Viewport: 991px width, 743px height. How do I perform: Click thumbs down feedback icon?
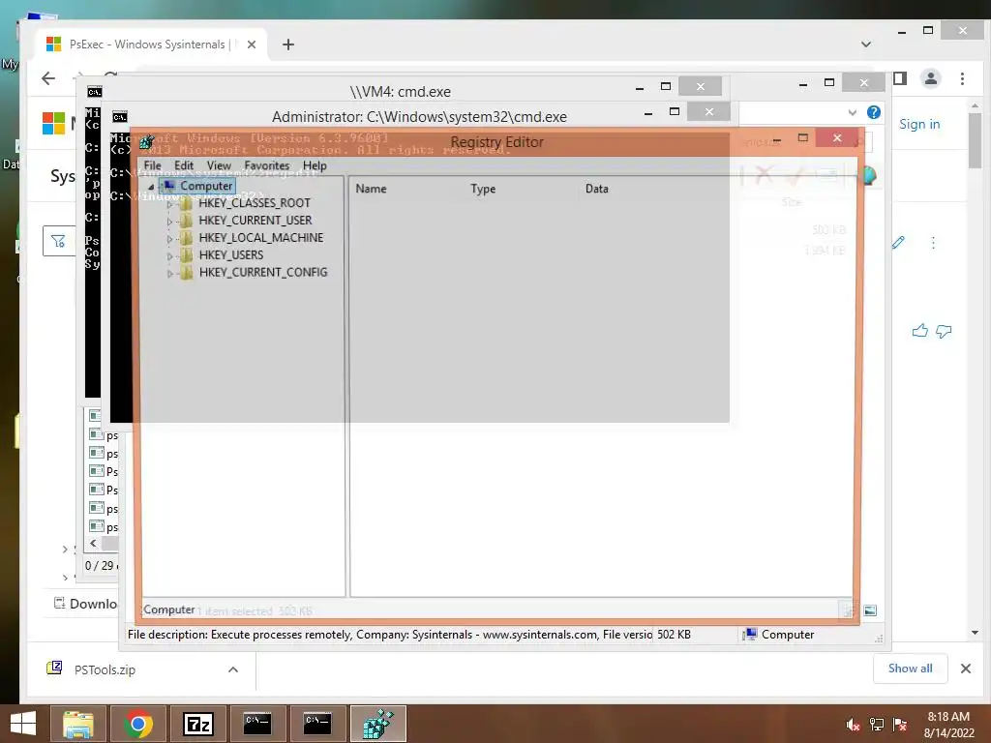[944, 331]
